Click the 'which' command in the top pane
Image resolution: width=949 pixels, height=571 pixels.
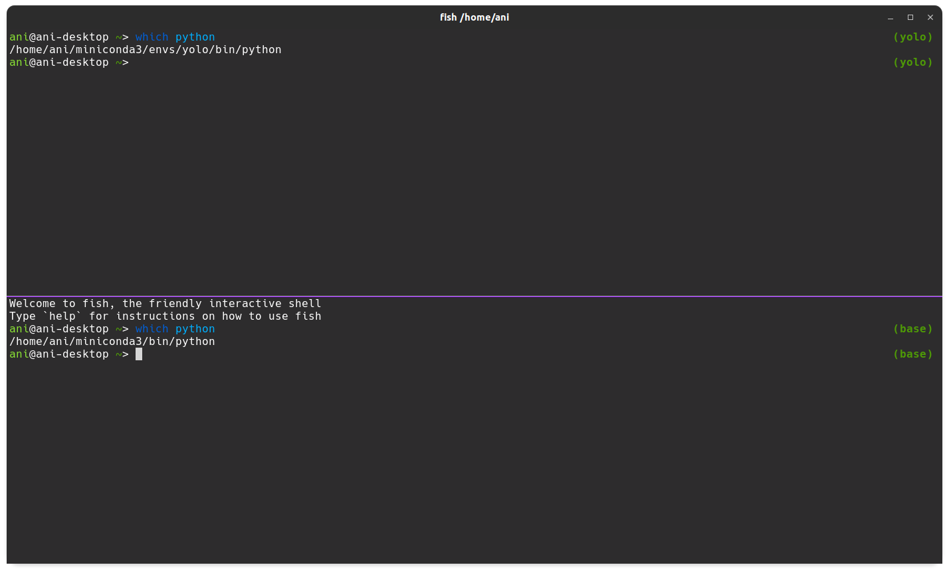152,37
